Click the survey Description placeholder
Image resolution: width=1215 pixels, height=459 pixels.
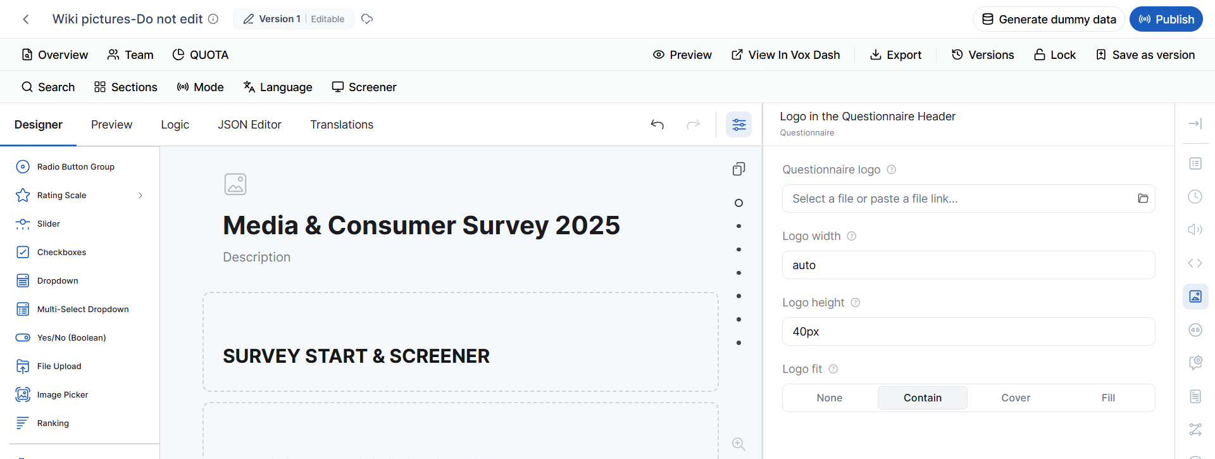click(257, 257)
